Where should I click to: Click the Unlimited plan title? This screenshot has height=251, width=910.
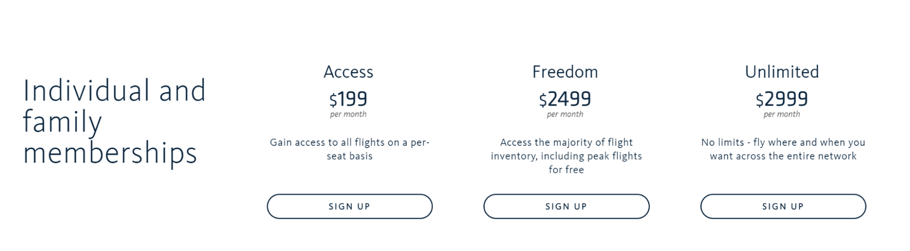click(782, 72)
